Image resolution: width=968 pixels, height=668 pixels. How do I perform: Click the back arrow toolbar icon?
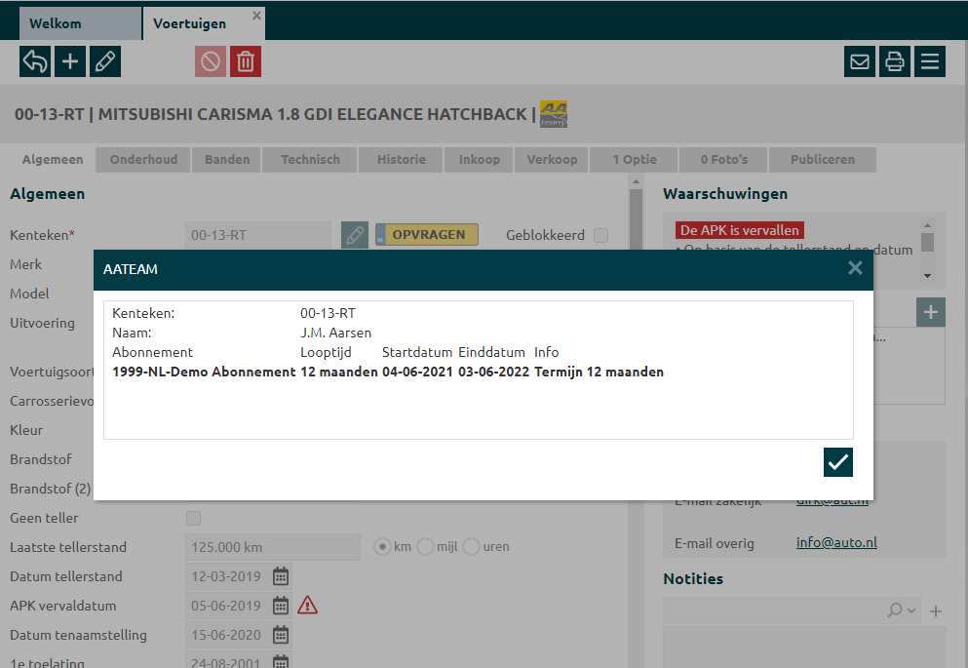(35, 61)
